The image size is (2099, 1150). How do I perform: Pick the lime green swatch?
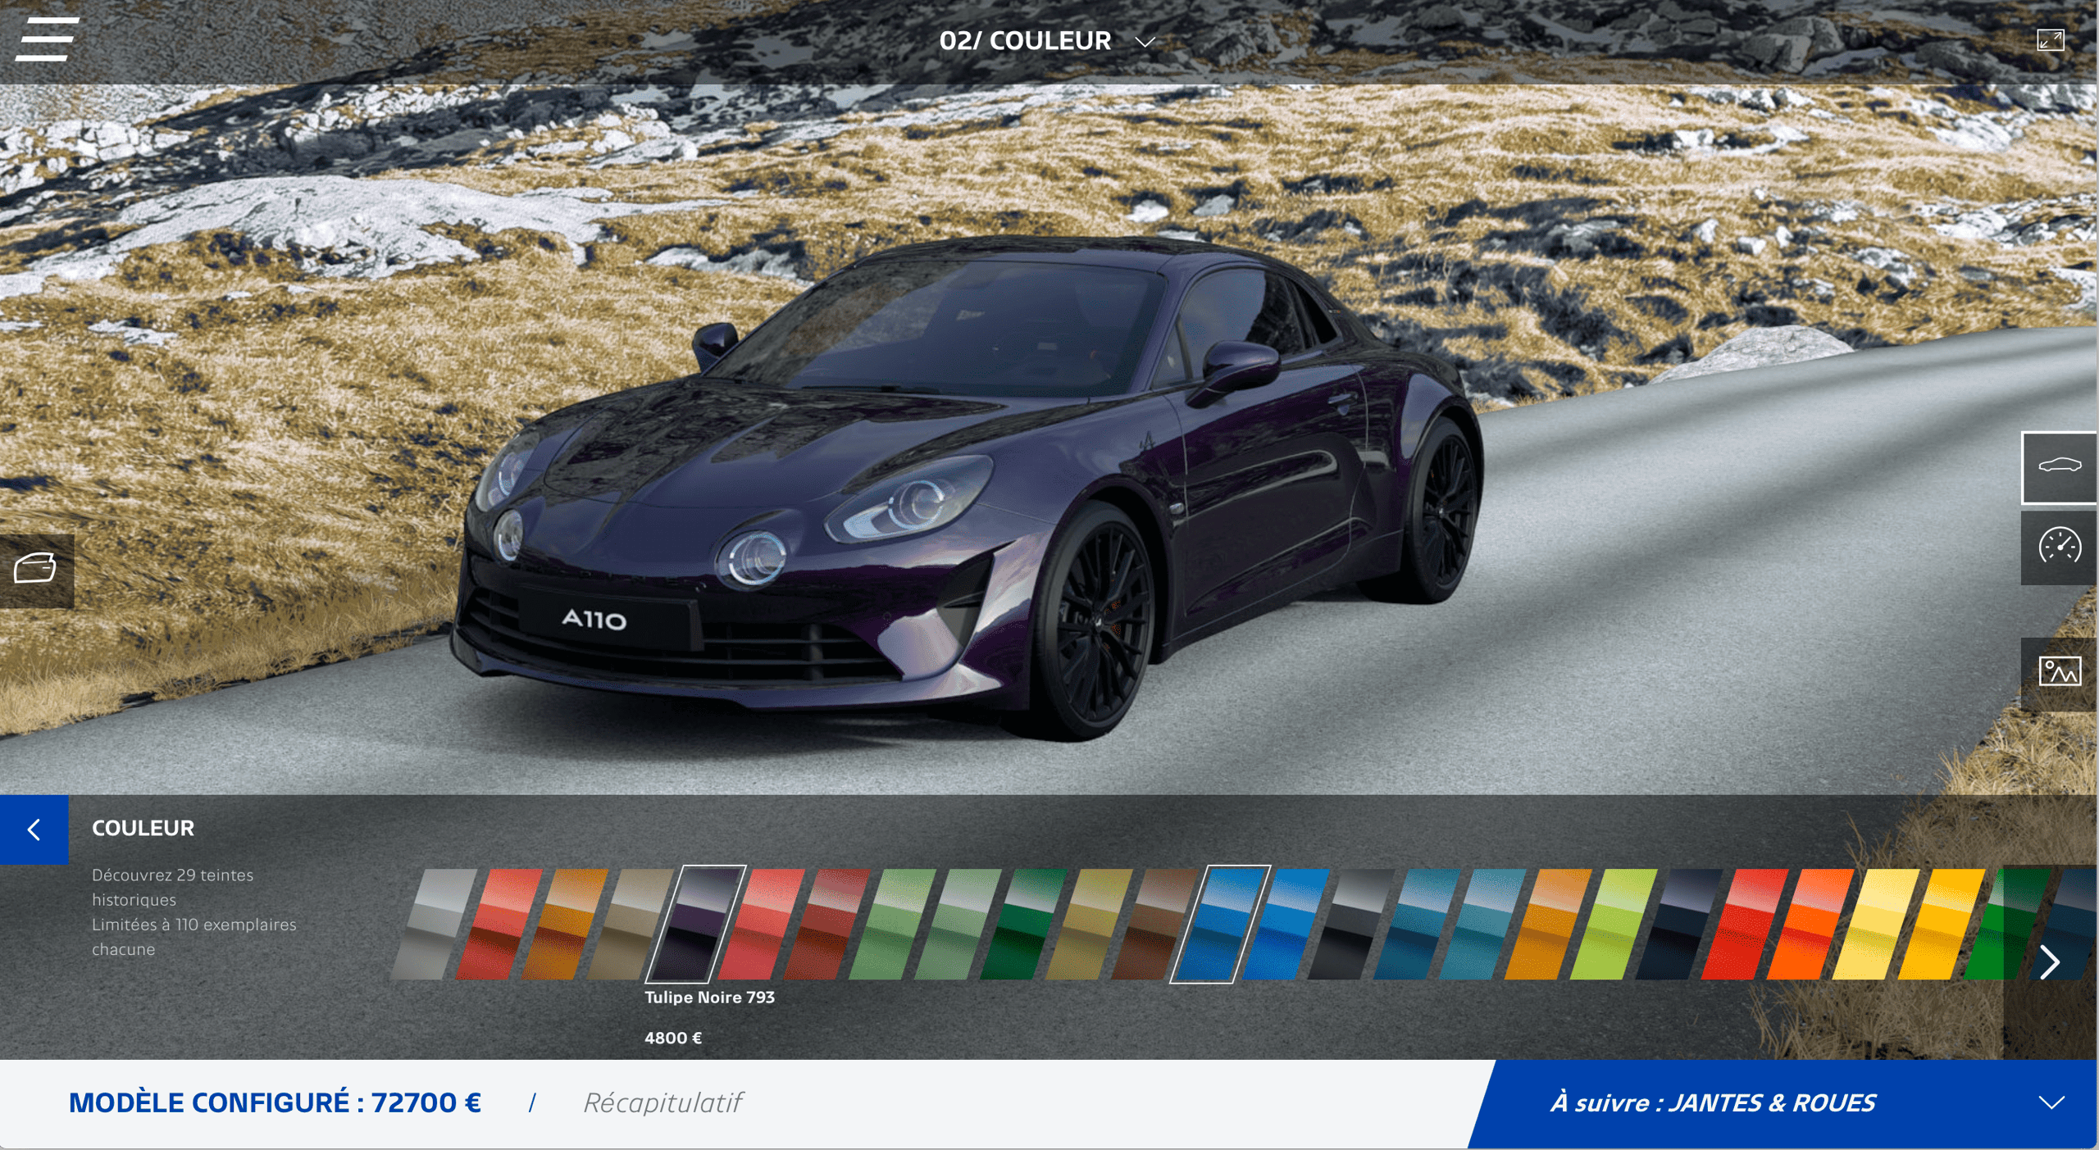click(1614, 924)
